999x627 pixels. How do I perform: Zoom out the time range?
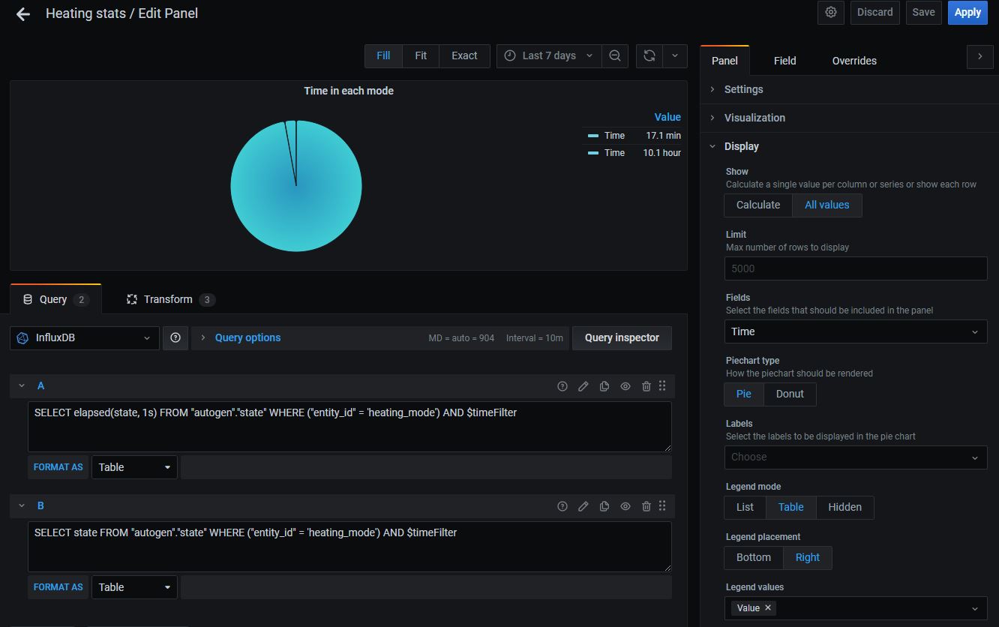(x=615, y=55)
